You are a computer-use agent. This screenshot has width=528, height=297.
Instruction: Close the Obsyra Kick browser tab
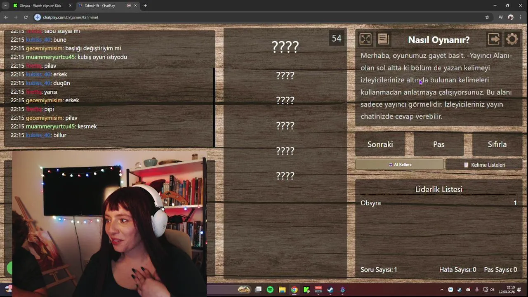point(70,6)
